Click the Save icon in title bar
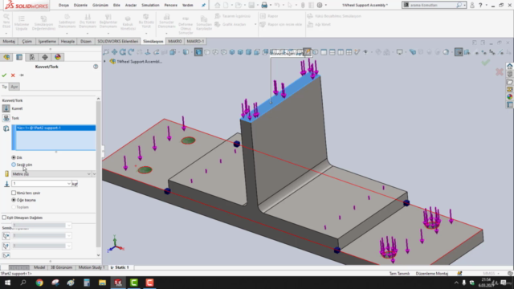 [x=251, y=6]
